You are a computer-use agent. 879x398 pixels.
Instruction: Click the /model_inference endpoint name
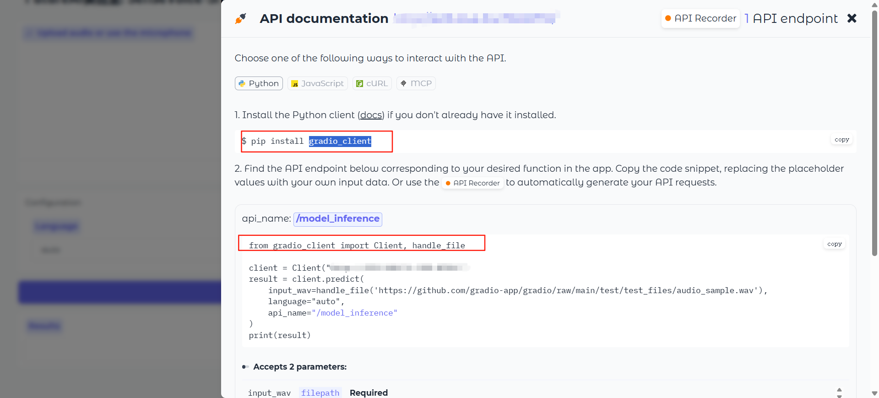click(338, 219)
